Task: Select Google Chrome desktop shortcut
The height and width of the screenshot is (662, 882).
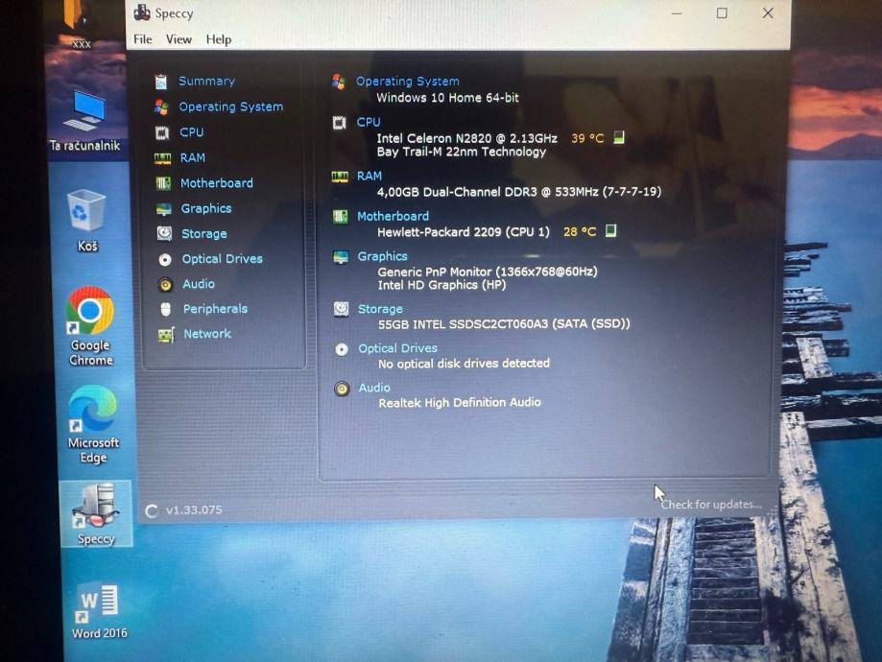Action: (90, 326)
